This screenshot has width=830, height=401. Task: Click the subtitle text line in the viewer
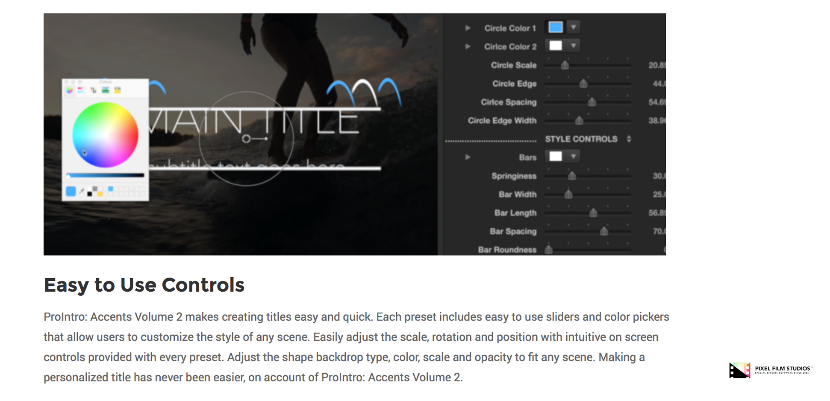[247, 165]
